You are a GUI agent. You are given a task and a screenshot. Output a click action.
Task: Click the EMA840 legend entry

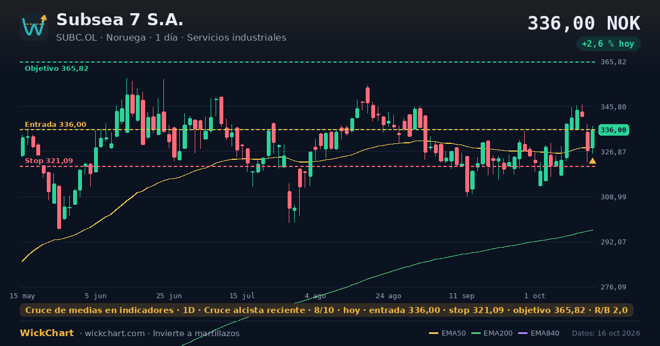(538, 333)
